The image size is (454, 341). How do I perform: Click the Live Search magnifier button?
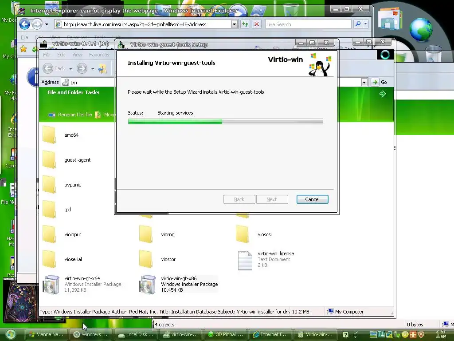pyautogui.click(x=358, y=24)
